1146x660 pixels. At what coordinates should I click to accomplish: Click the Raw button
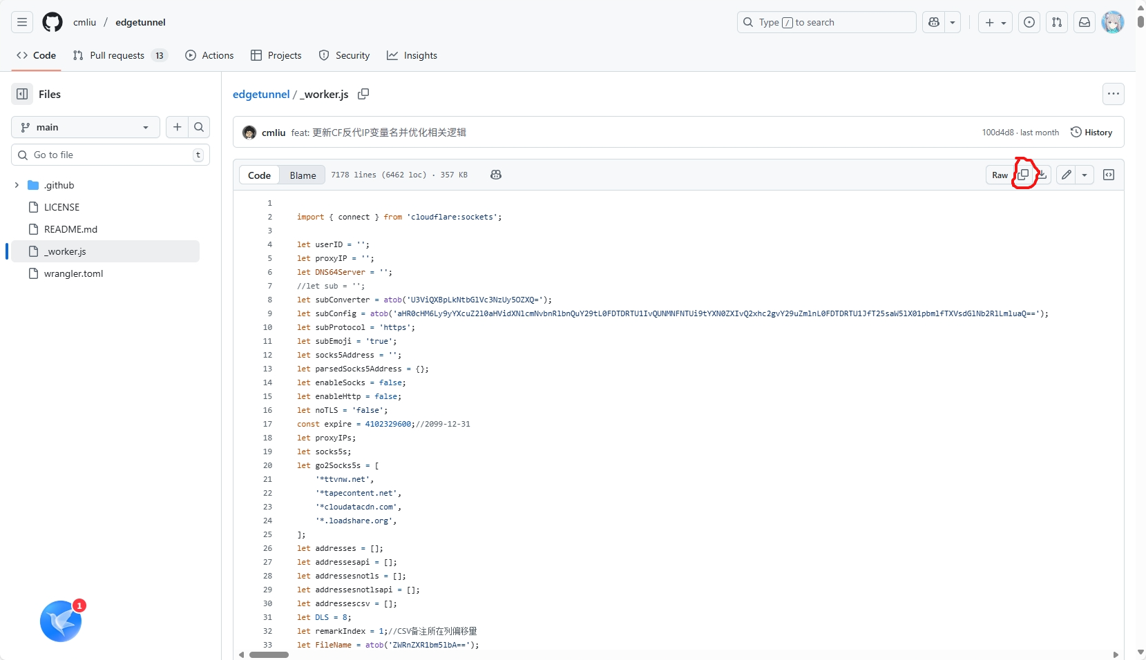click(1000, 175)
